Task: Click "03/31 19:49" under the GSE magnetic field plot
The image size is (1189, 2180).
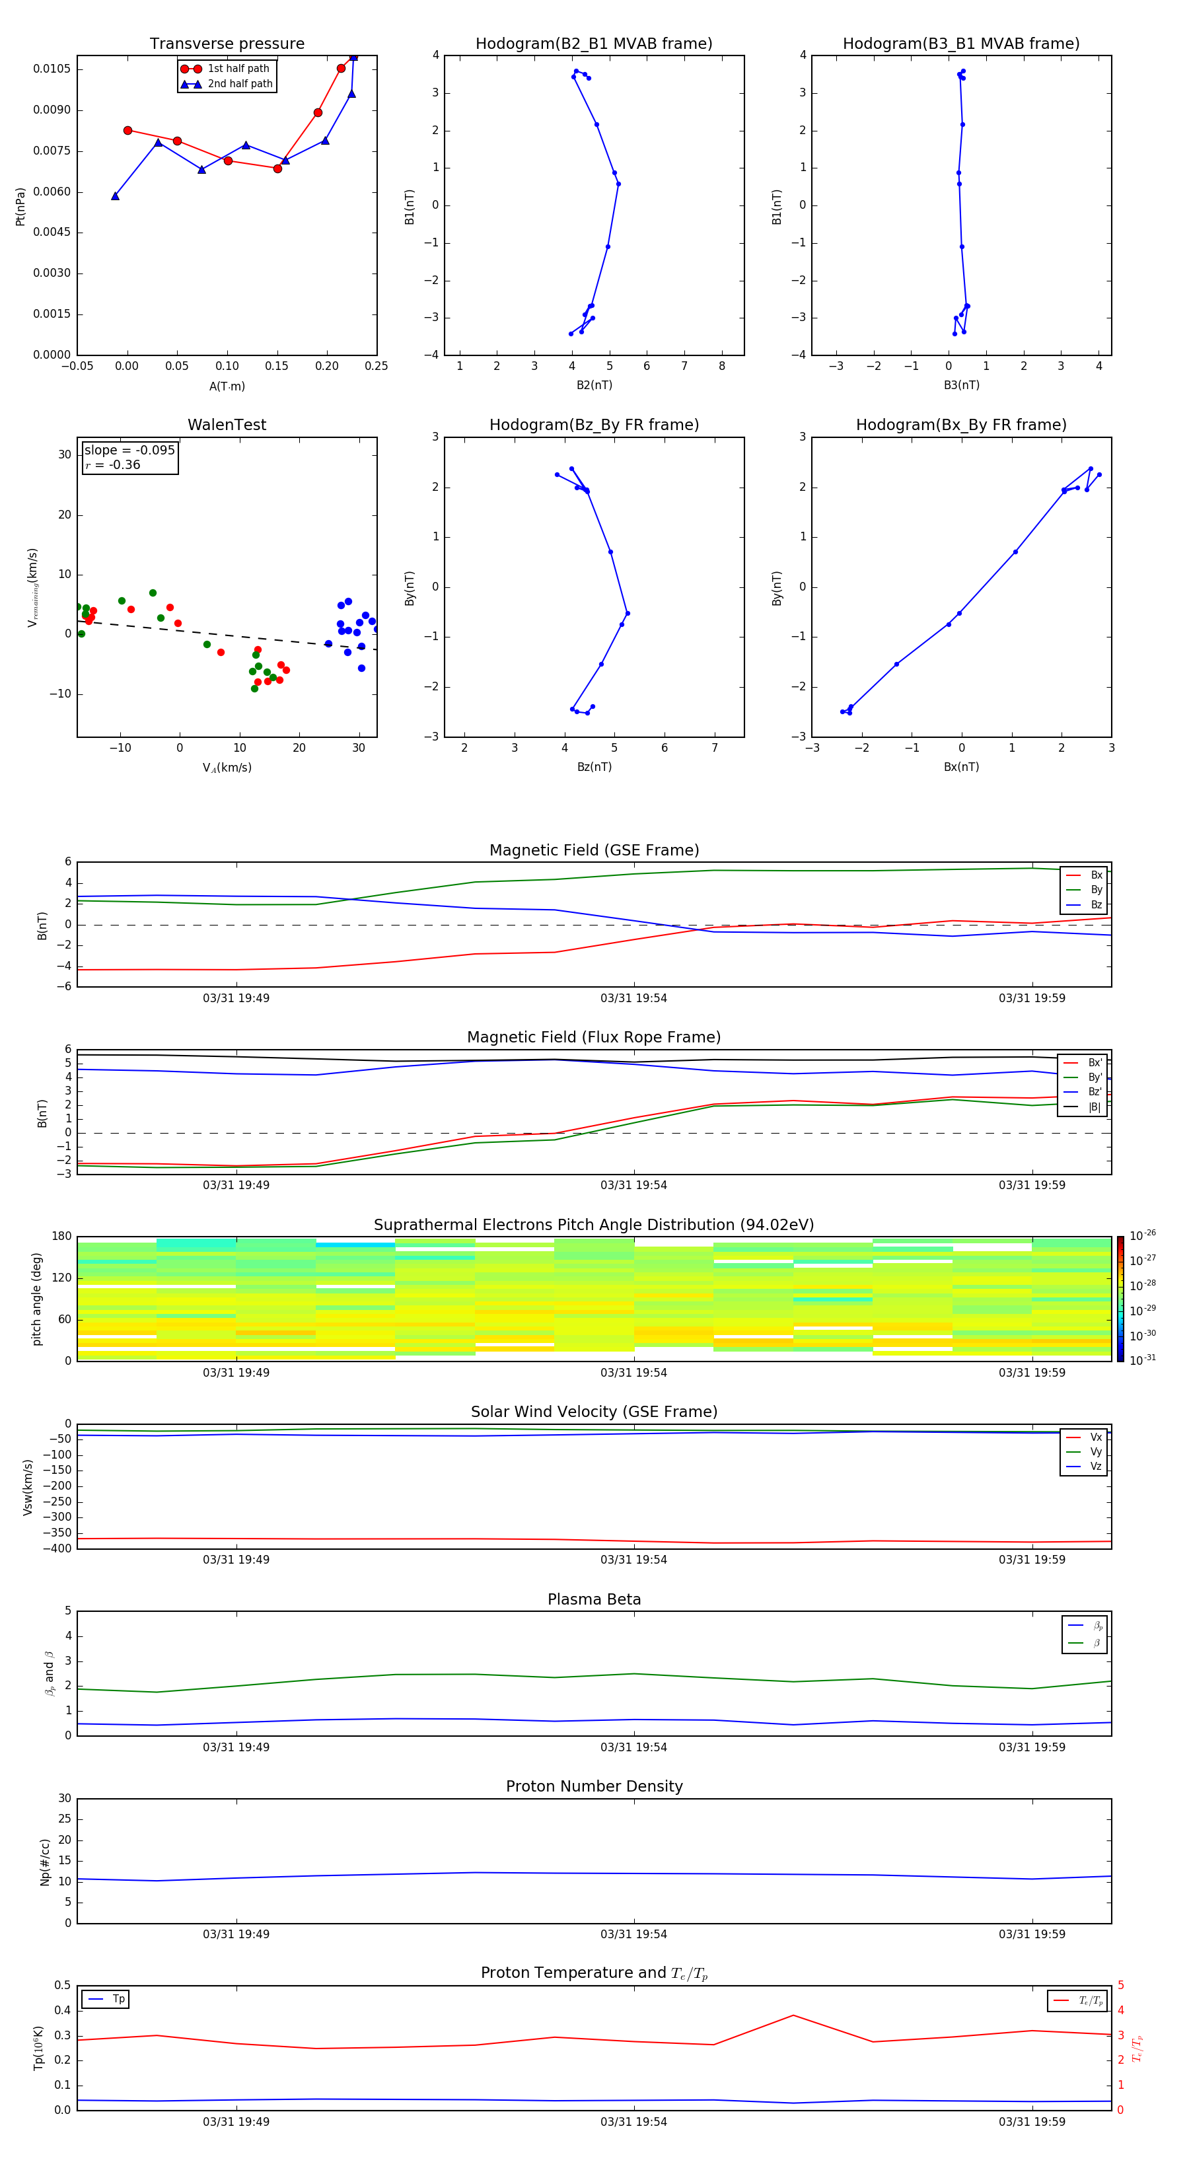Action: (236, 999)
